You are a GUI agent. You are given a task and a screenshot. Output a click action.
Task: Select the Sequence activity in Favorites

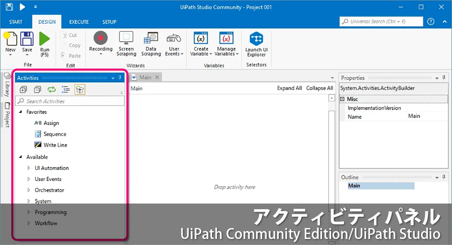click(x=50, y=134)
